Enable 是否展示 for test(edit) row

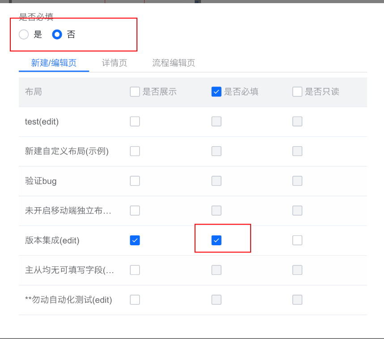tap(135, 122)
